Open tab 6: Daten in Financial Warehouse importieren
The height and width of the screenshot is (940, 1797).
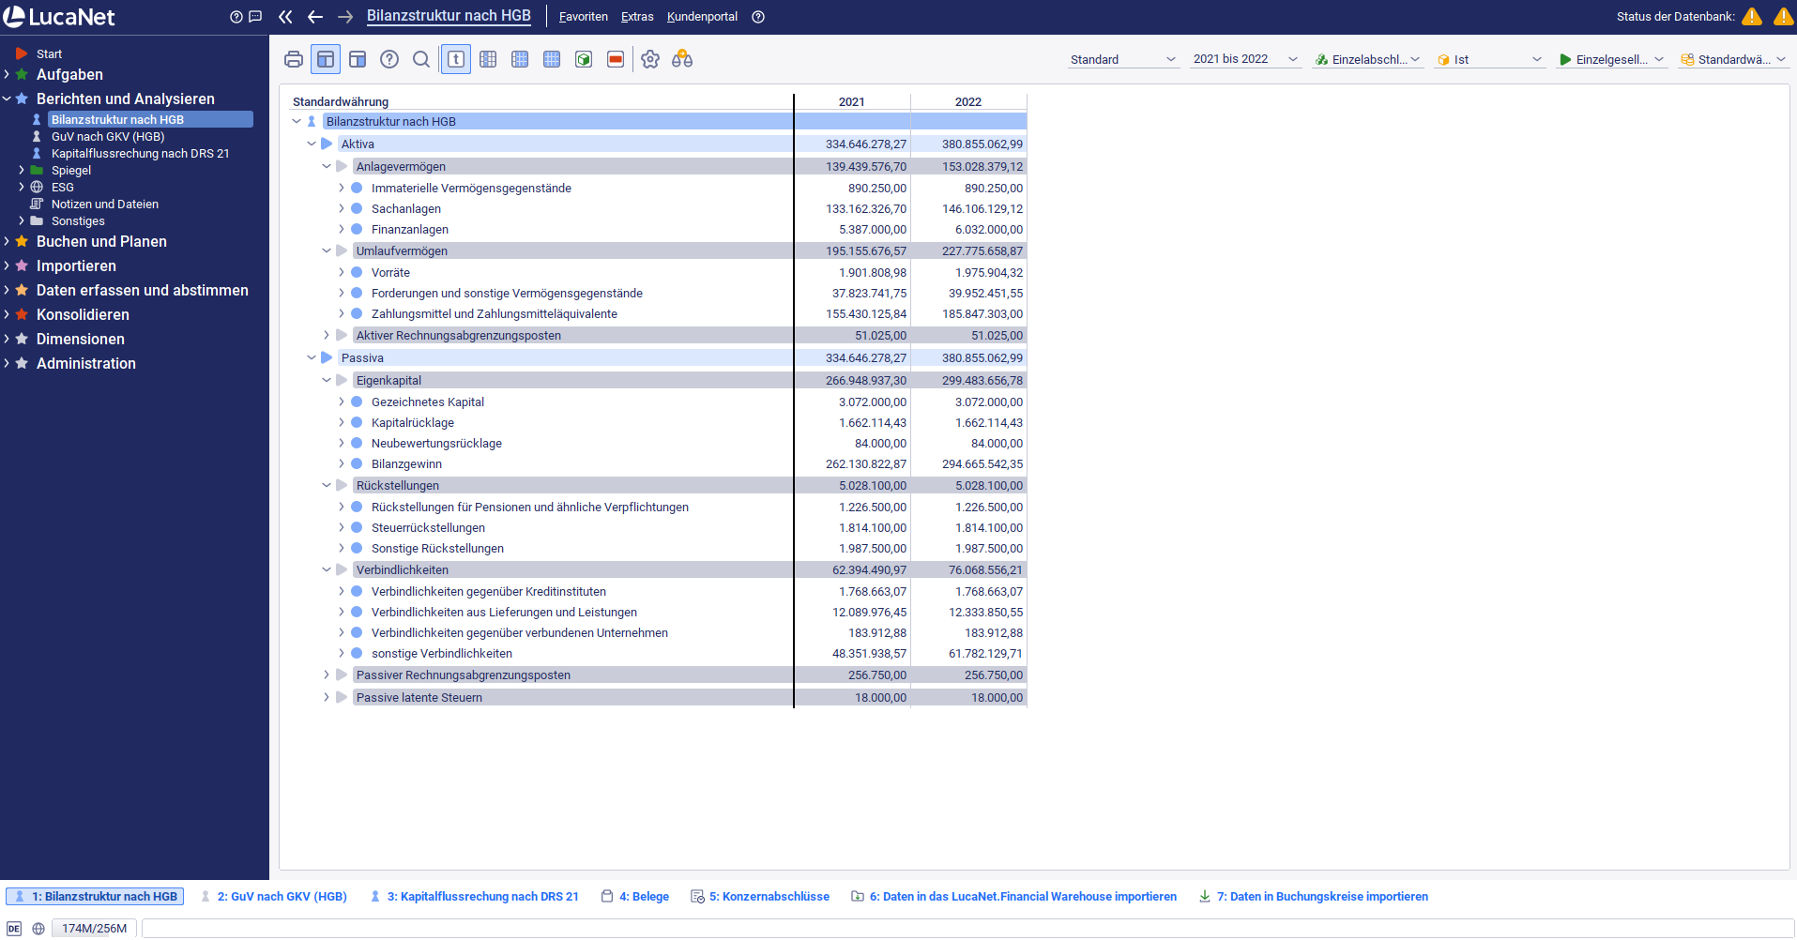(x=1013, y=897)
